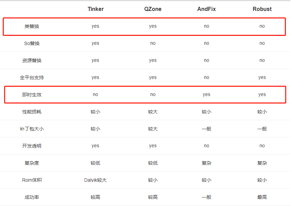The image size is (291, 206).
Task: Click the 全平台支持 row label
Action: (32, 78)
